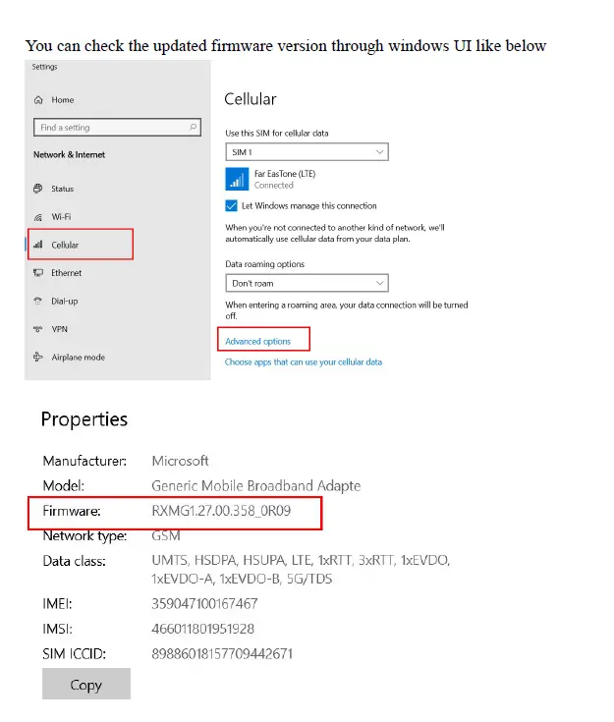
Task: Click the Properties heading
Action: [84, 419]
